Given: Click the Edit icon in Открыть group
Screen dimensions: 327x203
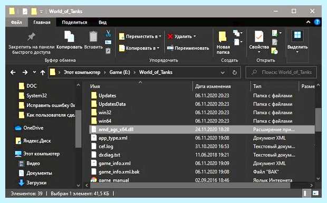Looking at the screenshot, I should (x=275, y=42).
